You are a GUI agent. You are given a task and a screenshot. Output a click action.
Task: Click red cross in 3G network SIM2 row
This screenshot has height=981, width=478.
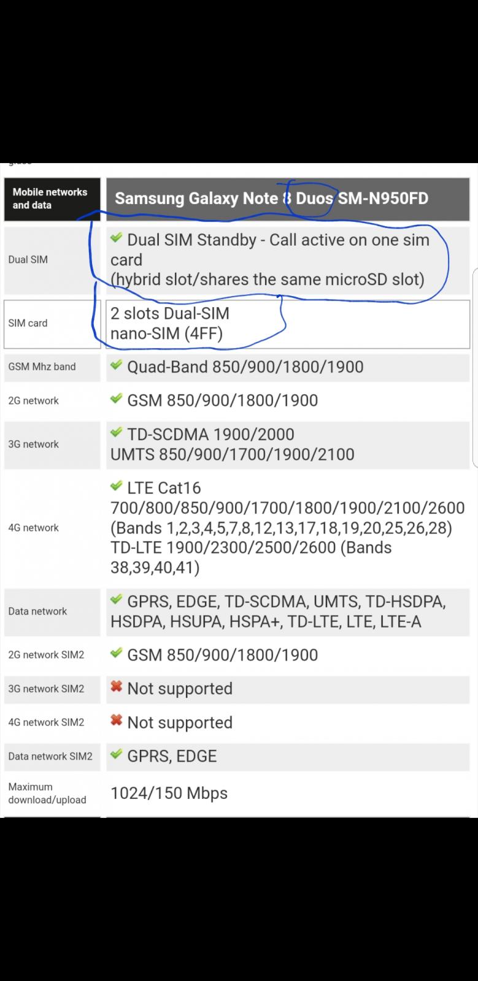pos(117,687)
